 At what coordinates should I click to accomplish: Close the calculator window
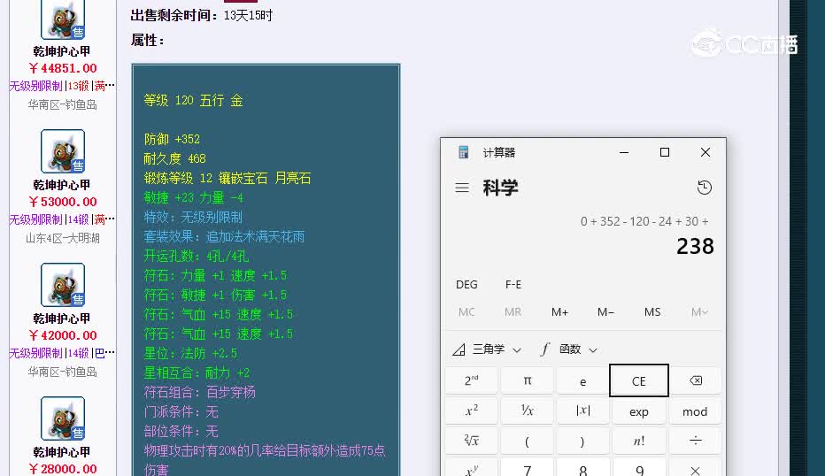(705, 152)
